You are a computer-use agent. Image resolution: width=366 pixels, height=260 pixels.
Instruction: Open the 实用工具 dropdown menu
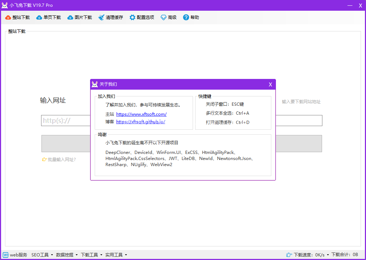coord(116,255)
